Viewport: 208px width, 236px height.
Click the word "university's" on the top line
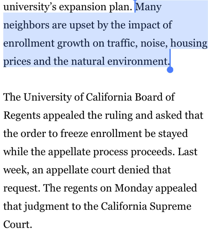coord(30,7)
